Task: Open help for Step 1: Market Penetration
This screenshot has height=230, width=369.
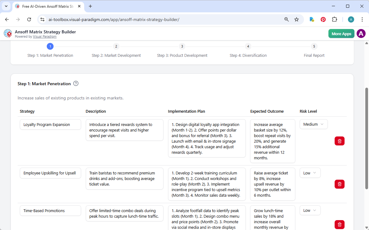Action: coord(76,83)
